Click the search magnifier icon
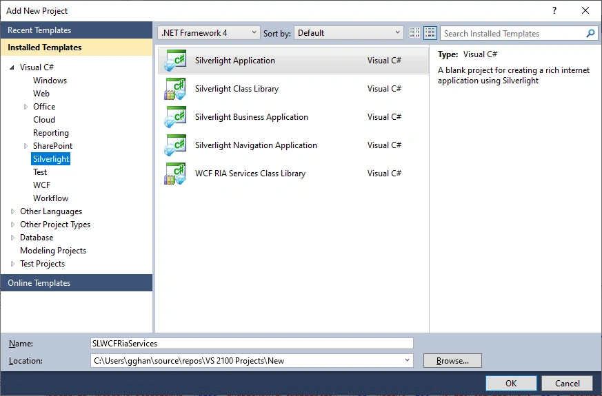Image resolution: width=602 pixels, height=396 pixels. (590, 33)
